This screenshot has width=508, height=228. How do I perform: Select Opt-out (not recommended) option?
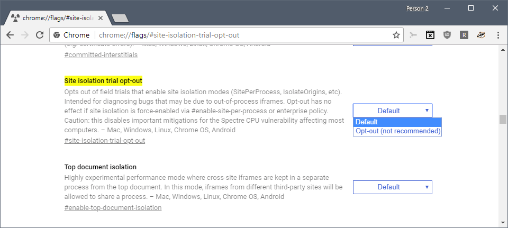pos(397,131)
